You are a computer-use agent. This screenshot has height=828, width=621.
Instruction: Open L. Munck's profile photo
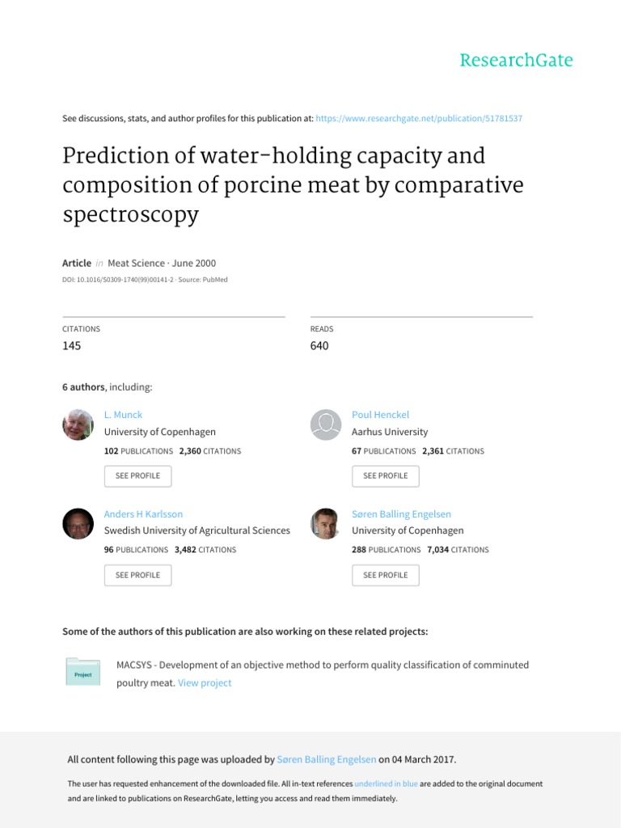pyautogui.click(x=78, y=425)
